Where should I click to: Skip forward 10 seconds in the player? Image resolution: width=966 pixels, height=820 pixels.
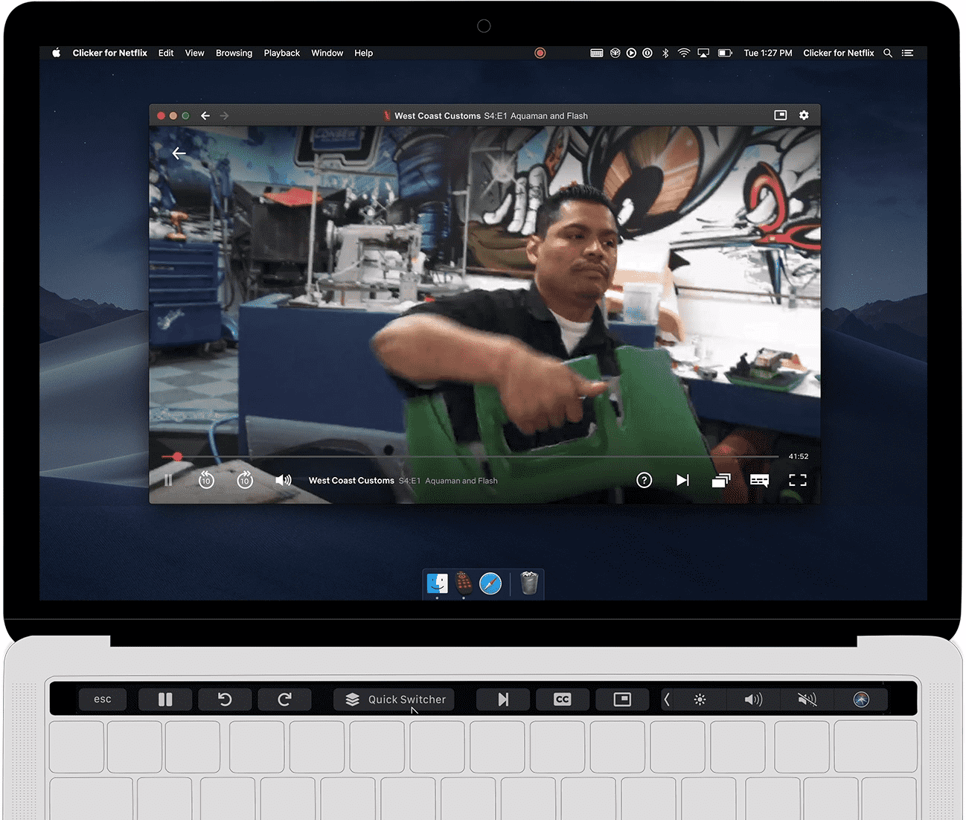[245, 480]
